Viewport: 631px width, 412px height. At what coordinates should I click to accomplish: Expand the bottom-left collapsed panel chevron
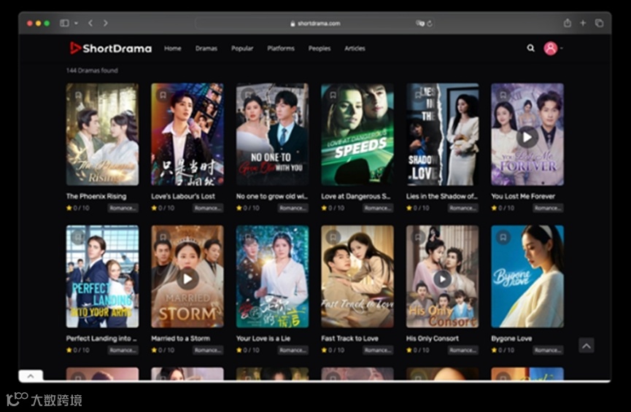[31, 376]
